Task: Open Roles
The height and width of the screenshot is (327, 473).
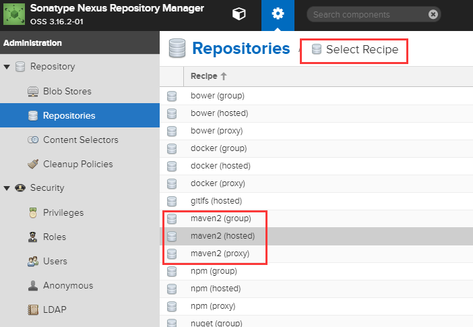Action: coord(55,237)
